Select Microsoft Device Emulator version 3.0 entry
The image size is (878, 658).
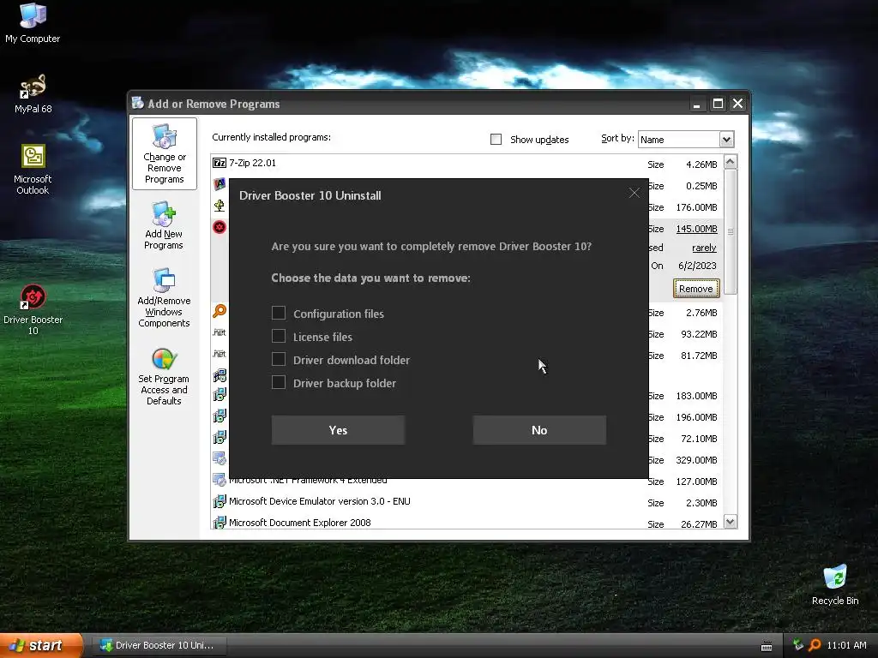[x=467, y=502]
